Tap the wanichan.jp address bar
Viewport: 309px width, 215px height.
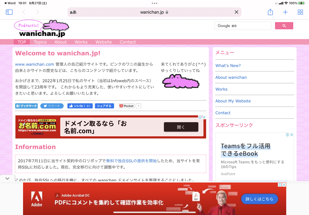click(154, 12)
